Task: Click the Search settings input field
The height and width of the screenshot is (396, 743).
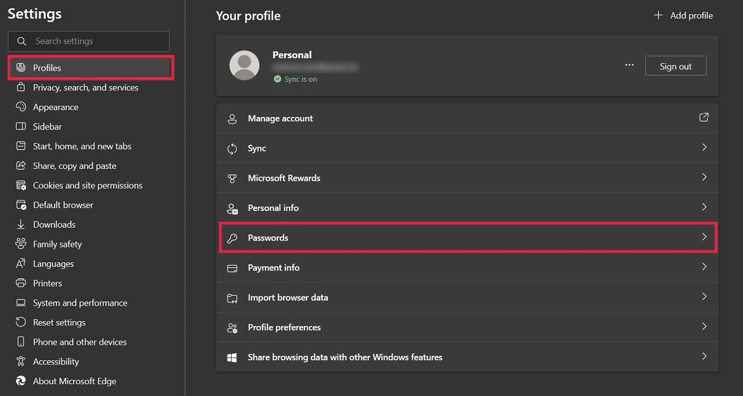Action: coord(89,41)
